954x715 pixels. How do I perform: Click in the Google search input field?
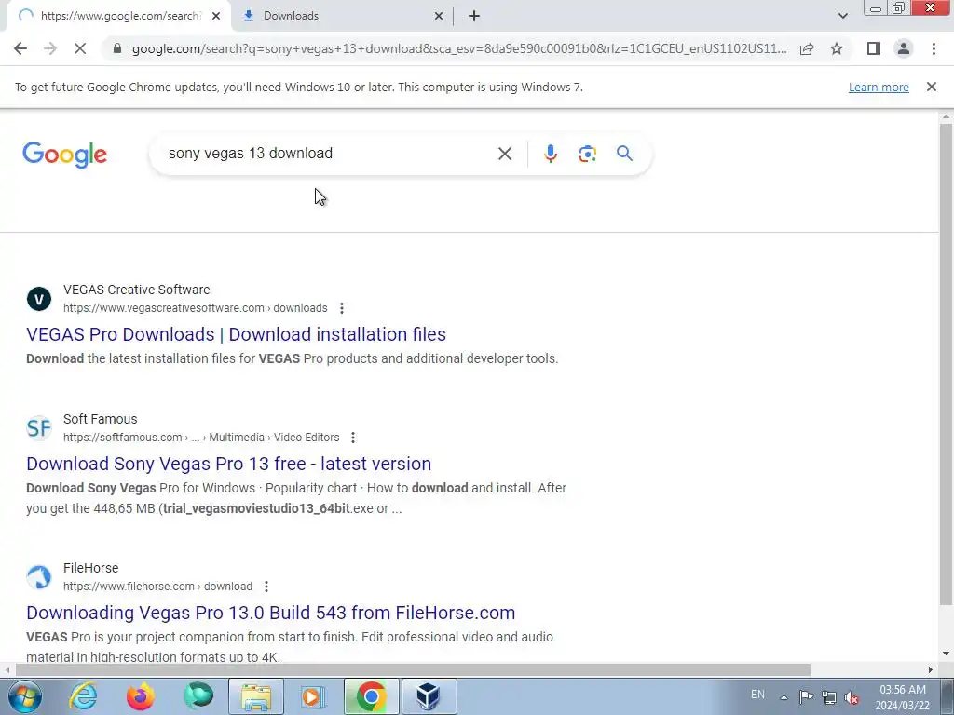tap(329, 154)
